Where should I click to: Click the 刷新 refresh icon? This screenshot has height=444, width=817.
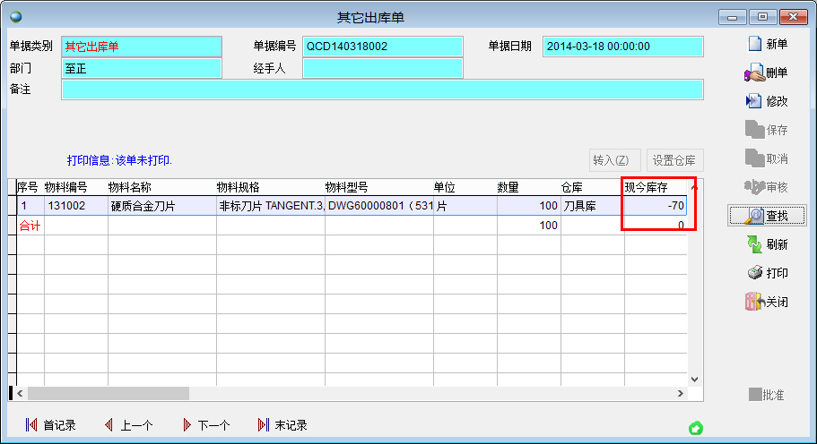click(x=754, y=244)
